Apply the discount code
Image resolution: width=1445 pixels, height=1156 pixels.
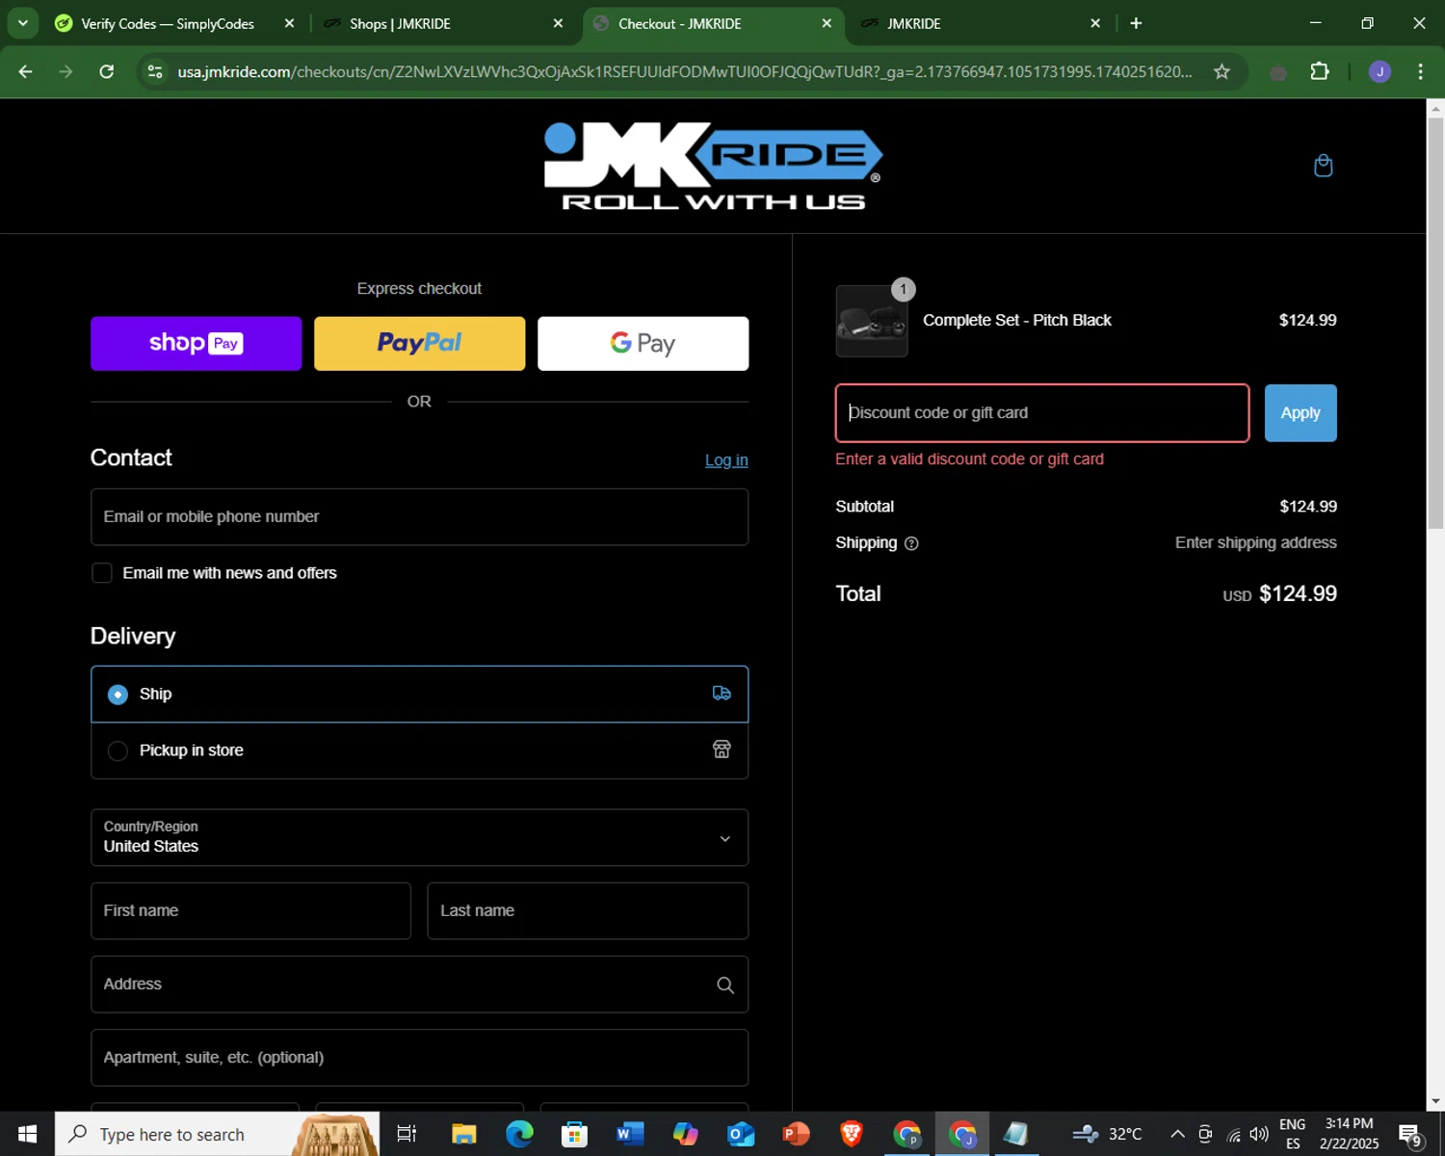1300,413
